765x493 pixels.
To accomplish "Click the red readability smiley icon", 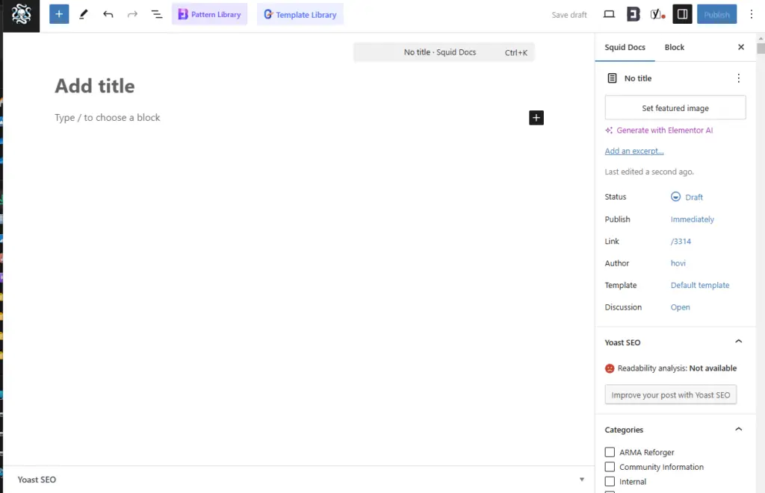I will pos(610,368).
